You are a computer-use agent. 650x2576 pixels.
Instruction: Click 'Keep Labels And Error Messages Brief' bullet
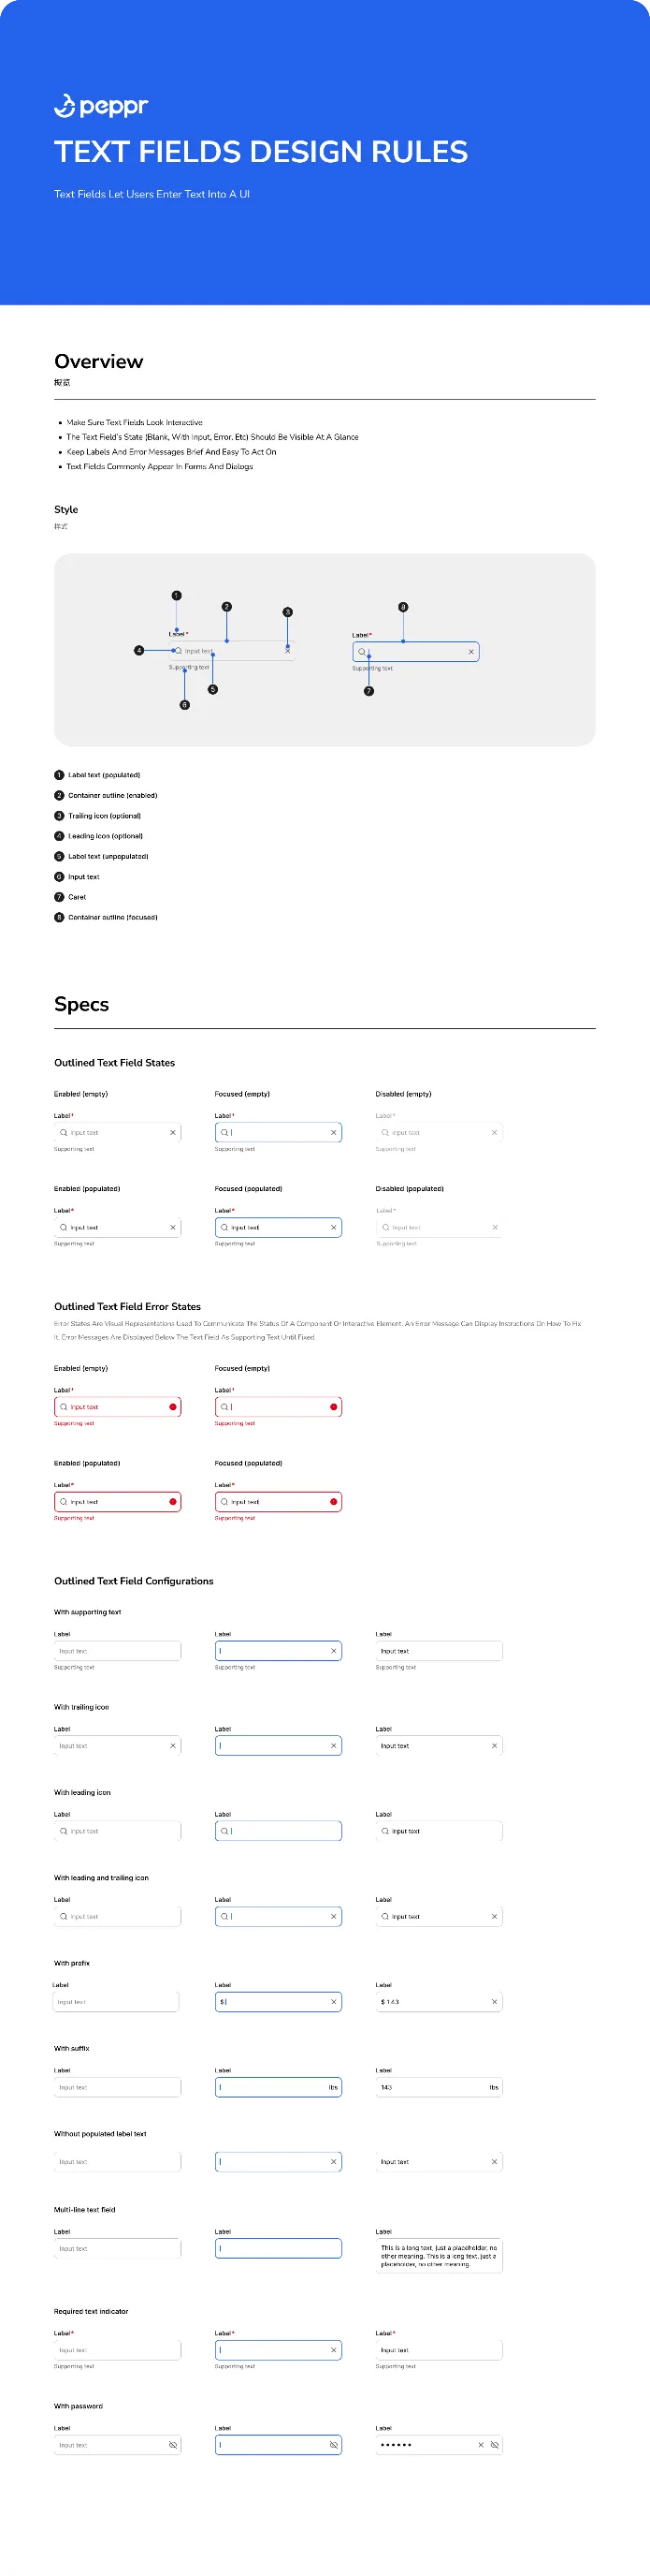[x=171, y=452]
